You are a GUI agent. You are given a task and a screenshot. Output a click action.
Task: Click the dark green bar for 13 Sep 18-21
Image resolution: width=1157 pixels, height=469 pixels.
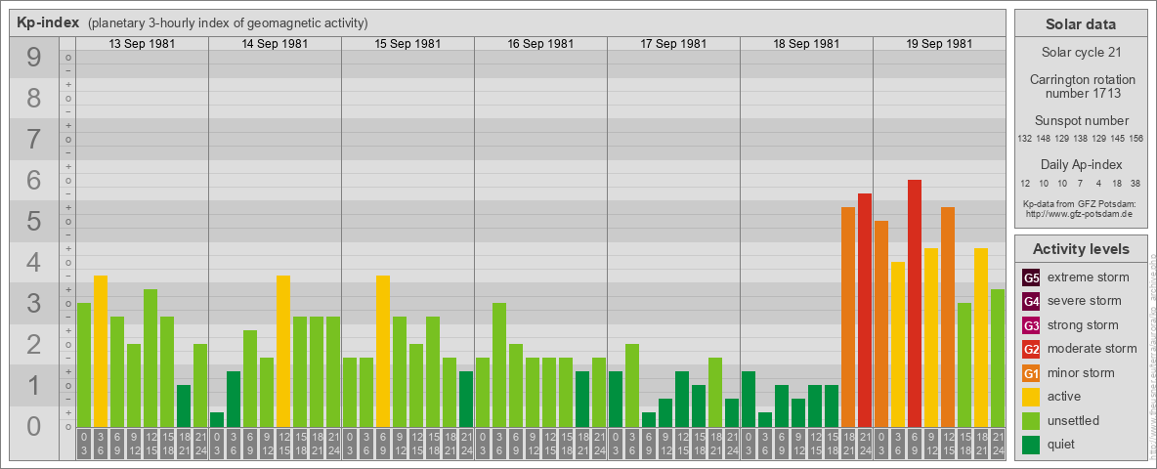click(184, 405)
